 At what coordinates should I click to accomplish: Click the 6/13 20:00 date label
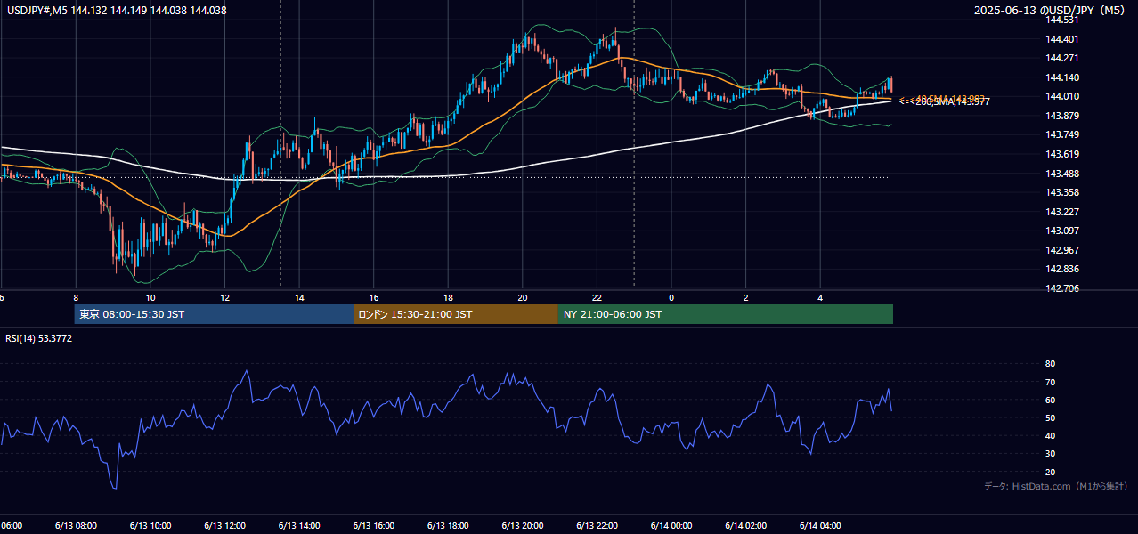click(523, 526)
